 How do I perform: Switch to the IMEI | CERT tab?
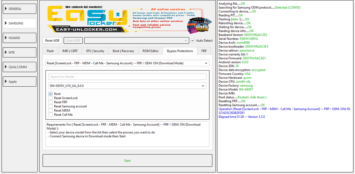70,51
